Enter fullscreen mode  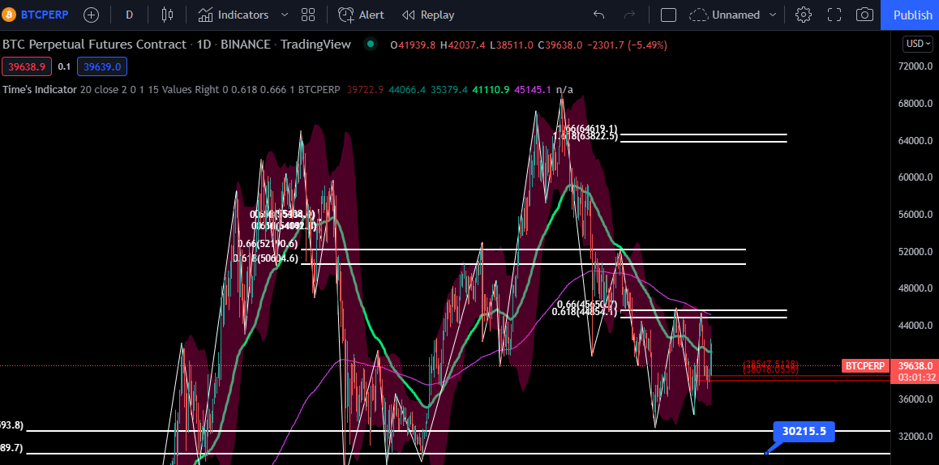pyautogui.click(x=834, y=15)
